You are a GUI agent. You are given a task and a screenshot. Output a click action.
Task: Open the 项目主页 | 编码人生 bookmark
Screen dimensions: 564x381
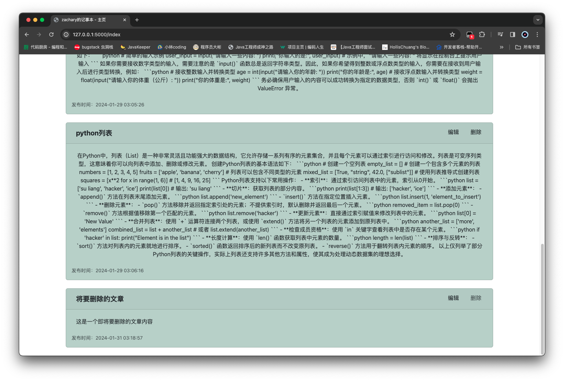coord(302,47)
